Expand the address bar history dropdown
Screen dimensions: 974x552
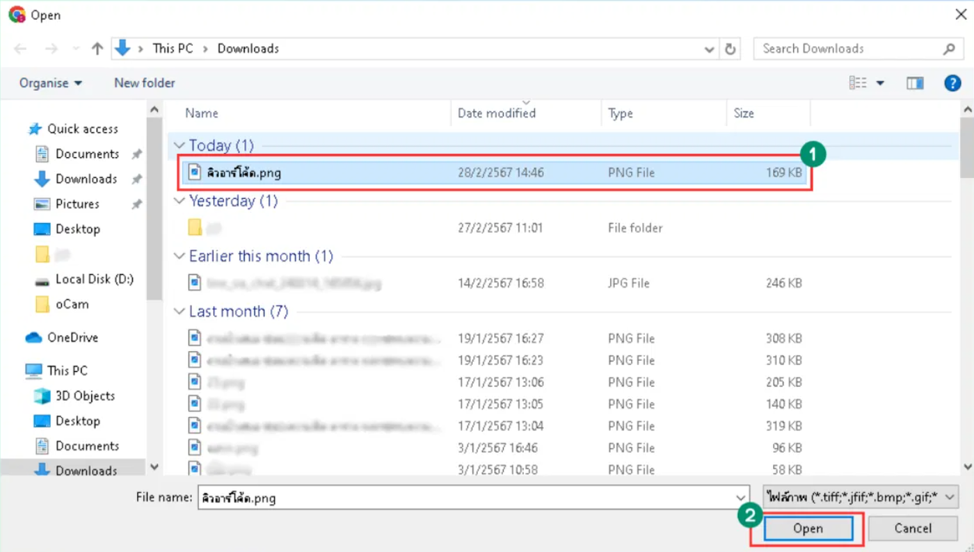pyautogui.click(x=709, y=49)
